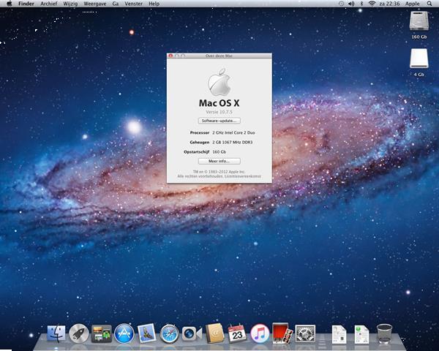439x351 pixels.
Task: Launch iTunes music note icon
Action: pyautogui.click(x=260, y=333)
